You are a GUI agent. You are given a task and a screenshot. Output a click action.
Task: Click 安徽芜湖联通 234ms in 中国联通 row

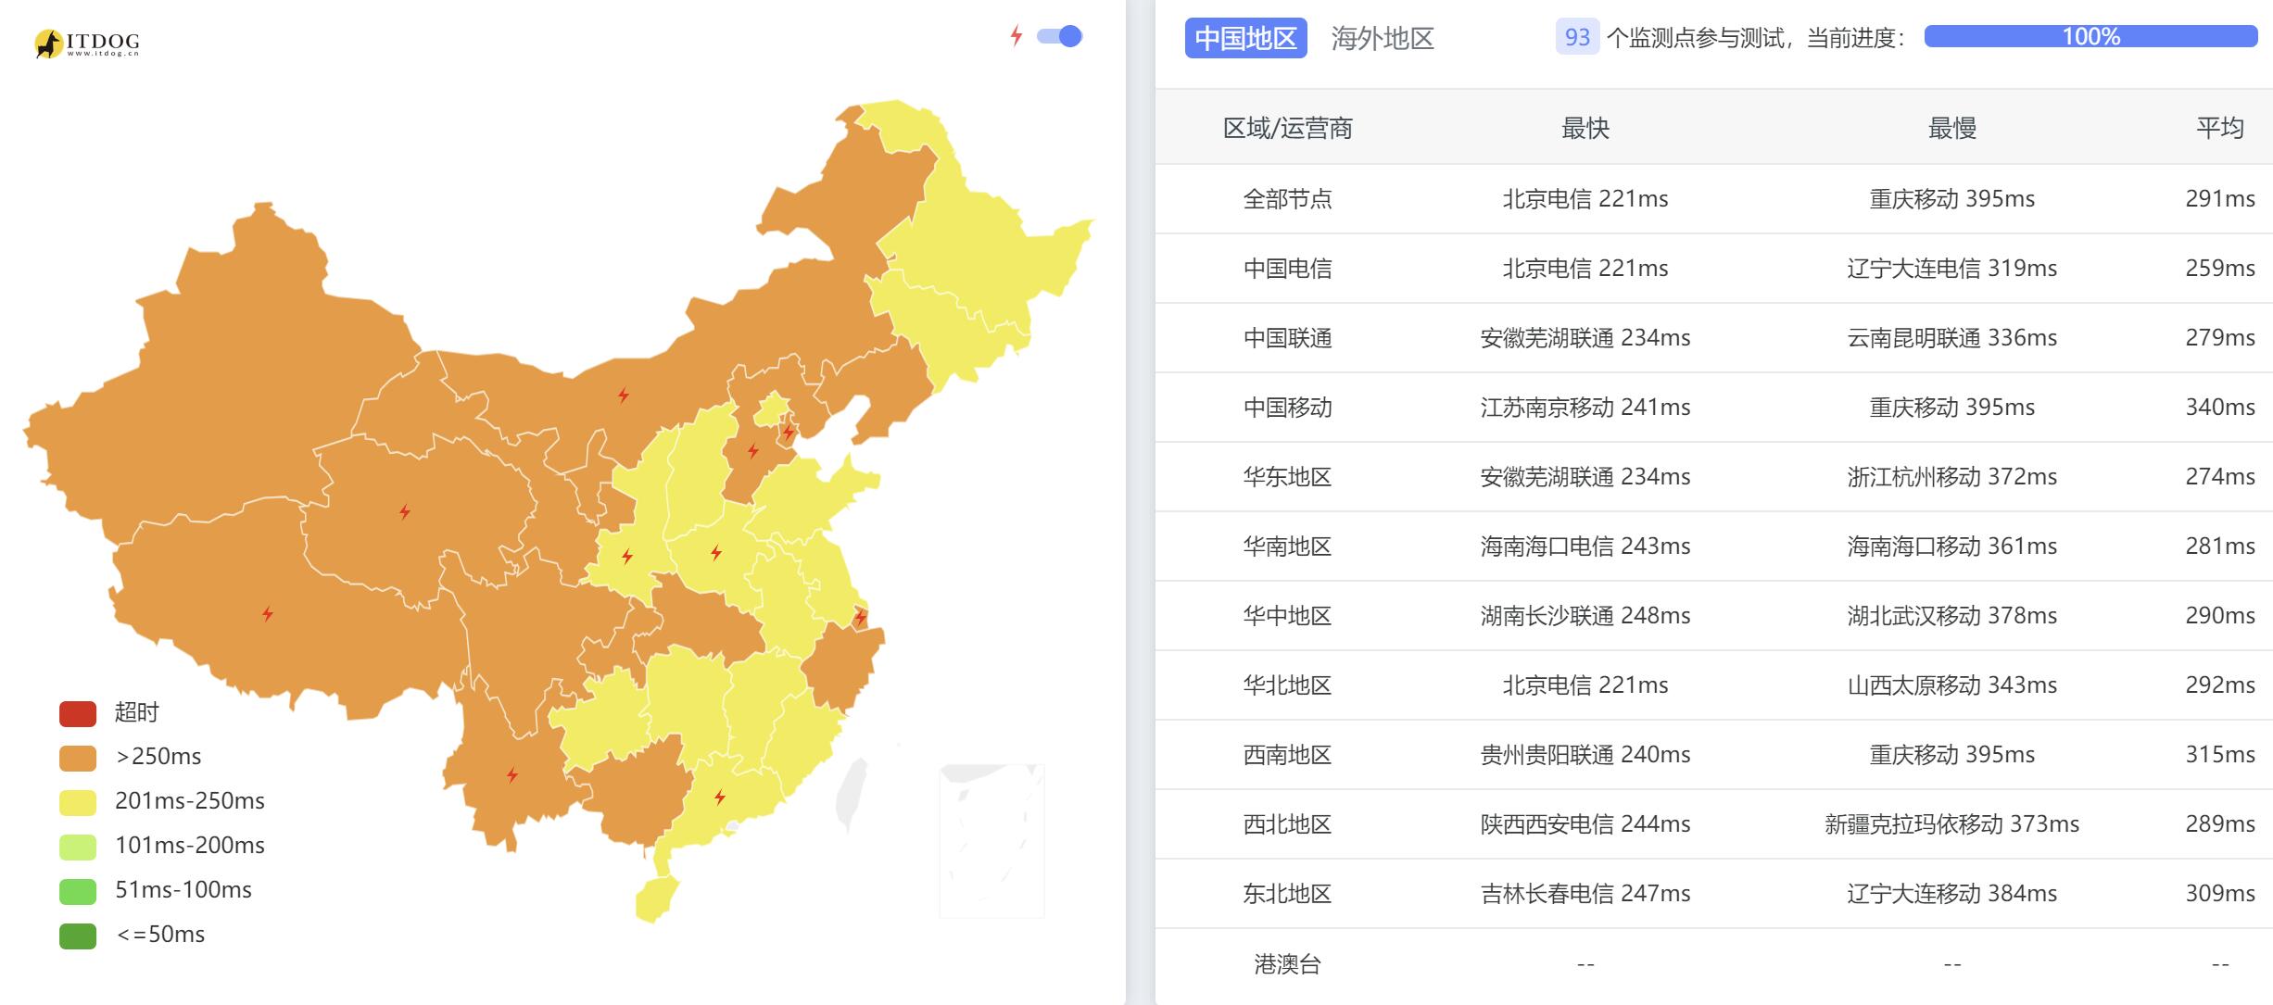1585,337
